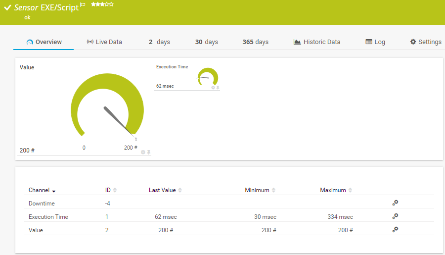Open the 30 days graph tab

206,42
